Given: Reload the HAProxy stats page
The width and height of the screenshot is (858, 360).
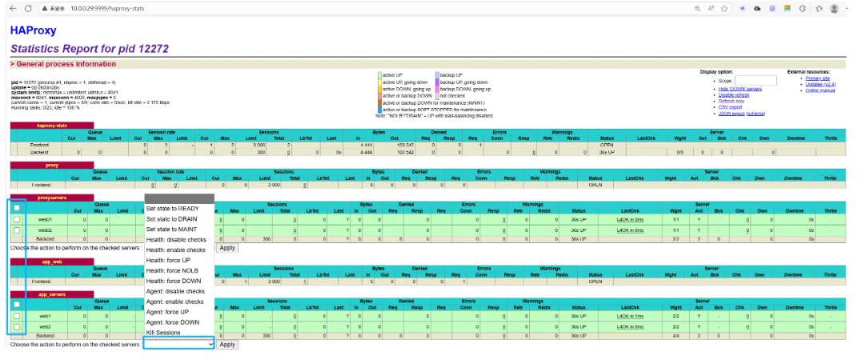Looking at the screenshot, I should tap(28, 8).
